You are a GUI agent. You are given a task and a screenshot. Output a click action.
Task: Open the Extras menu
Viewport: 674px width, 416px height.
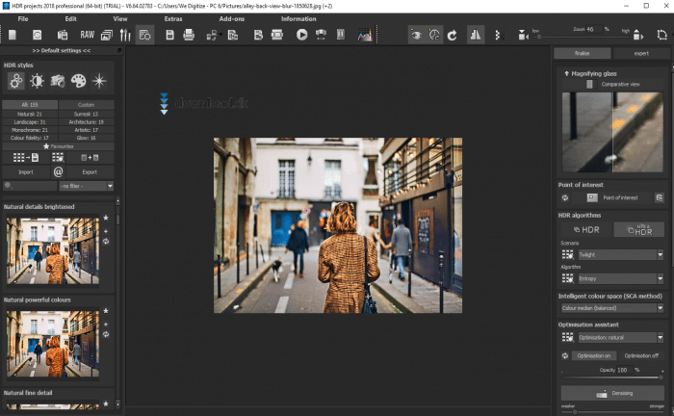tap(173, 19)
